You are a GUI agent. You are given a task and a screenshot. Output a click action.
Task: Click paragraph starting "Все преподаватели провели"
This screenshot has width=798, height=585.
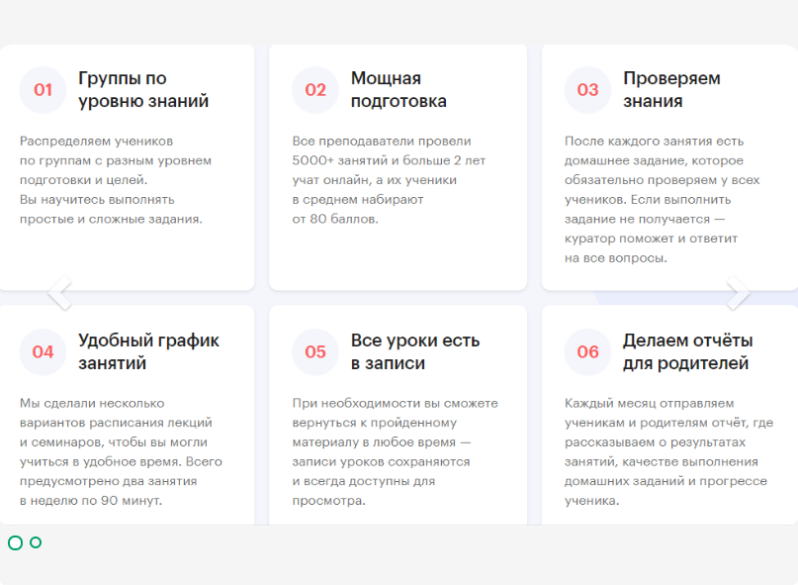pyautogui.click(x=389, y=180)
